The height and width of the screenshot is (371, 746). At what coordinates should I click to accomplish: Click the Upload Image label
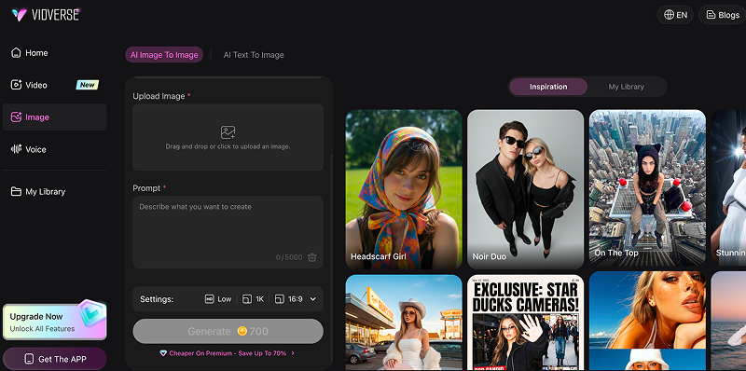click(159, 96)
